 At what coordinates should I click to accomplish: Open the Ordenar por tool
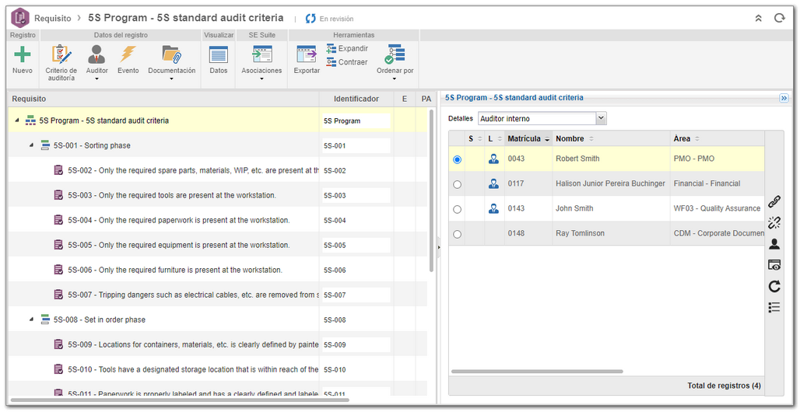click(395, 63)
